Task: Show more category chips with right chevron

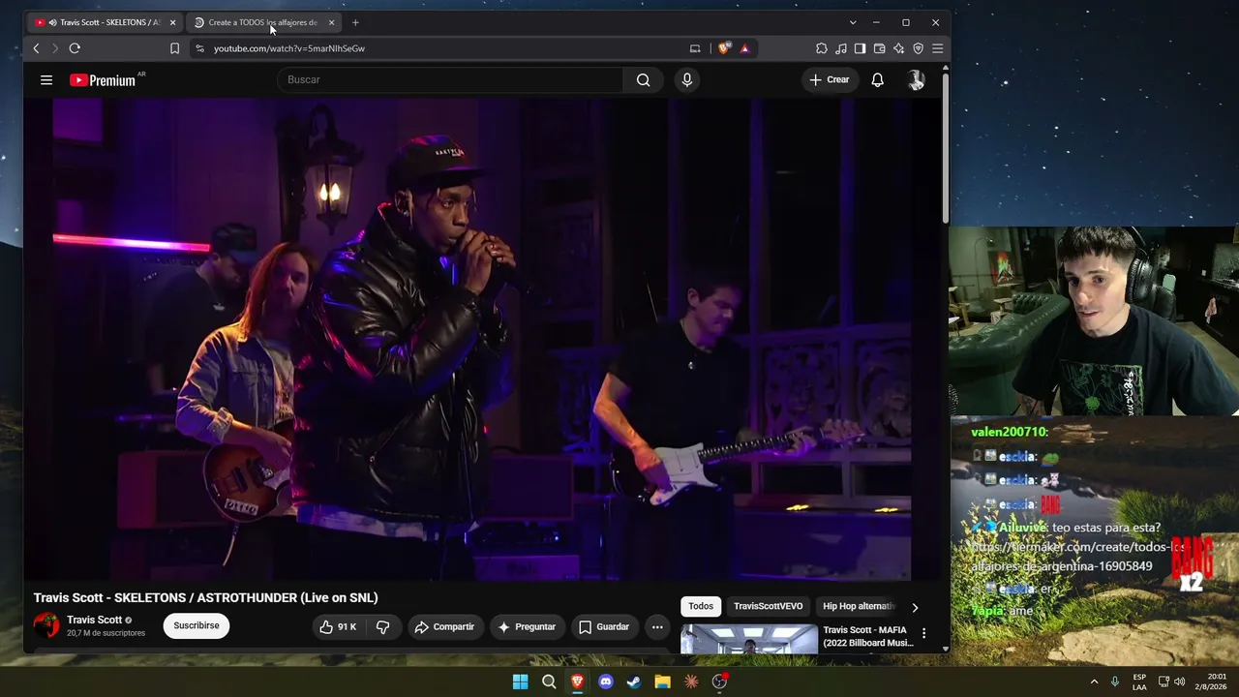Action: click(x=915, y=607)
